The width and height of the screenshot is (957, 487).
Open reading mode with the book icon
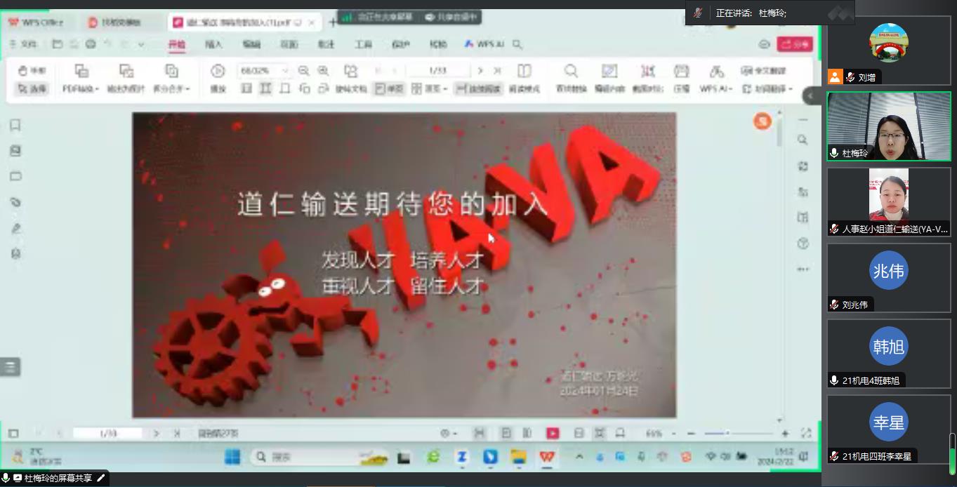click(524, 78)
